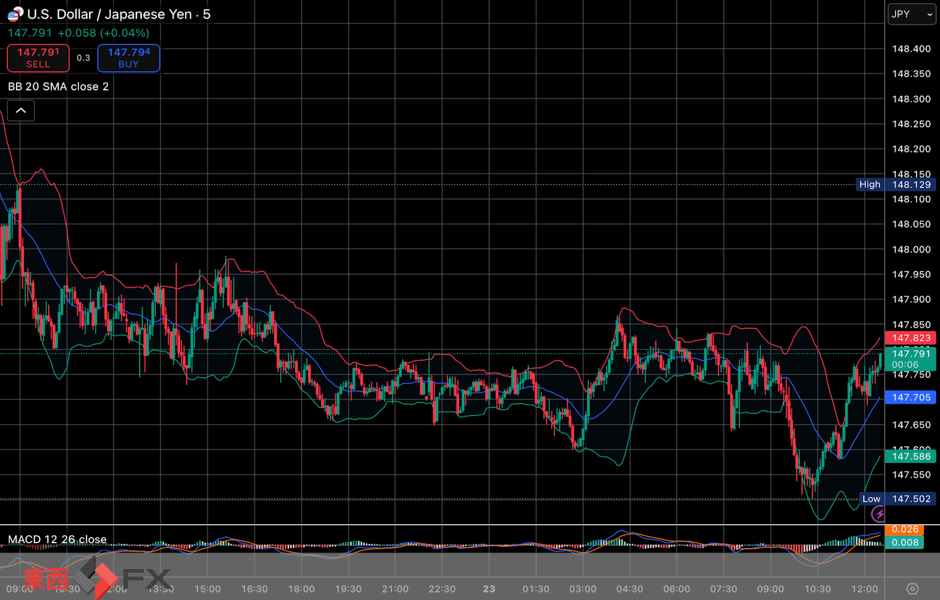Viewport: 940px width, 600px height.
Task: Click the BUY button at 147.794
Action: (128, 58)
